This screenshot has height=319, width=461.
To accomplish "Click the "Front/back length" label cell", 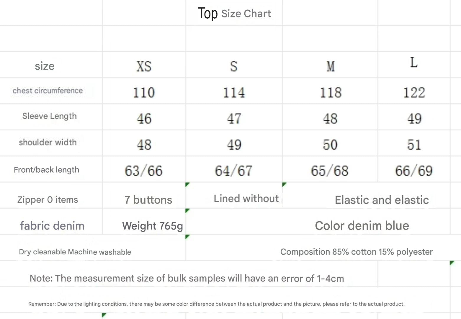I will coord(46,170).
